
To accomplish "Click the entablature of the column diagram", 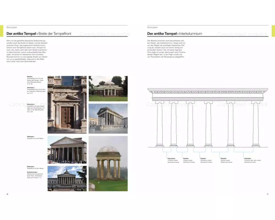I will coord(205,94).
